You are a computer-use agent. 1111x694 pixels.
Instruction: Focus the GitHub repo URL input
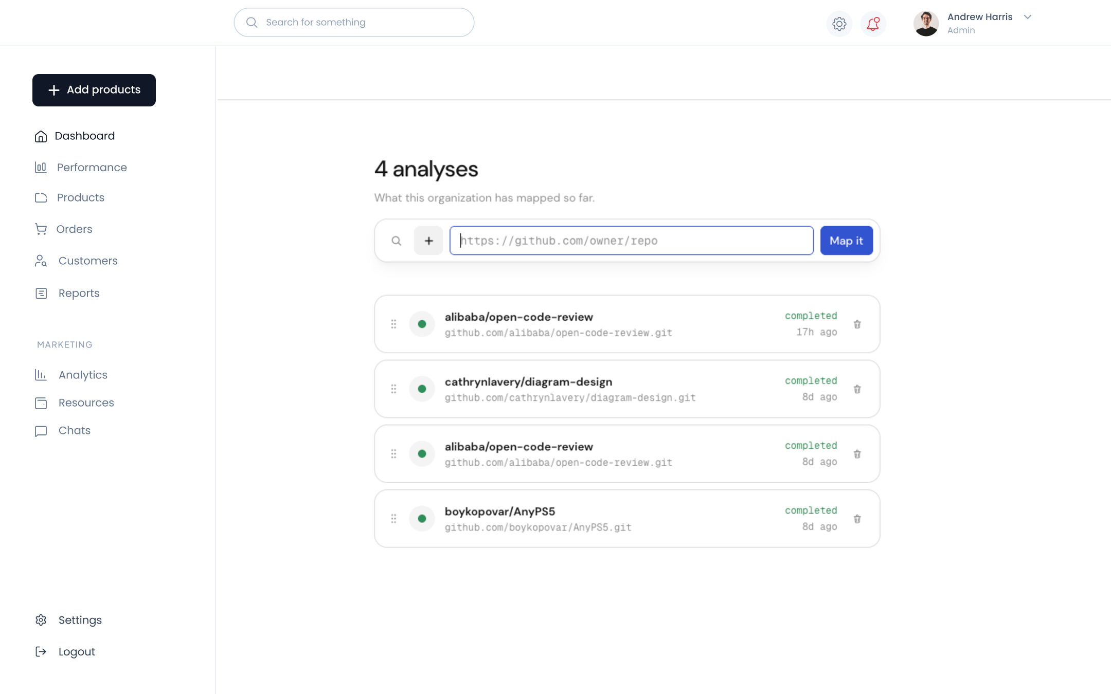(632, 241)
